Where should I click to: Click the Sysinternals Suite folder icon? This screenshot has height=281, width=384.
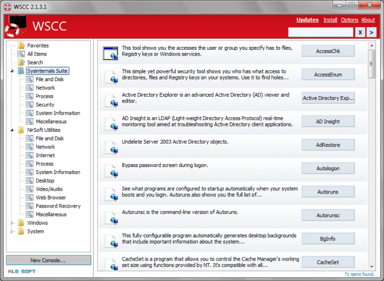tap(21, 71)
